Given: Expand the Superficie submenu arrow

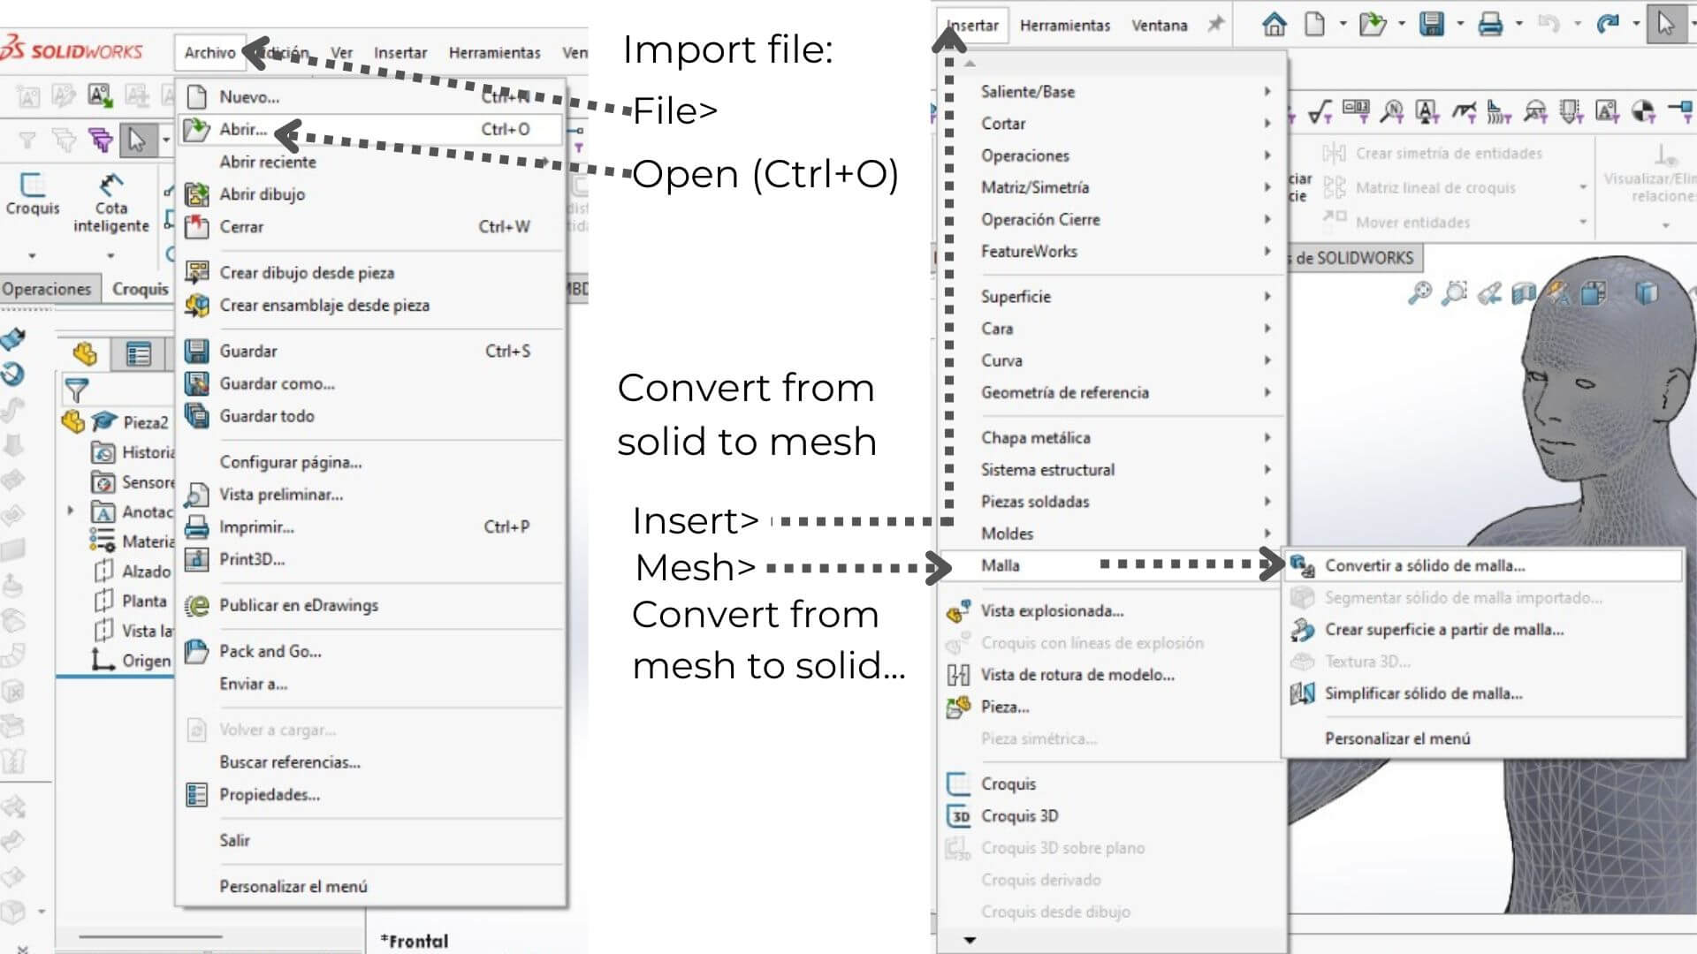Looking at the screenshot, I should 1267,296.
